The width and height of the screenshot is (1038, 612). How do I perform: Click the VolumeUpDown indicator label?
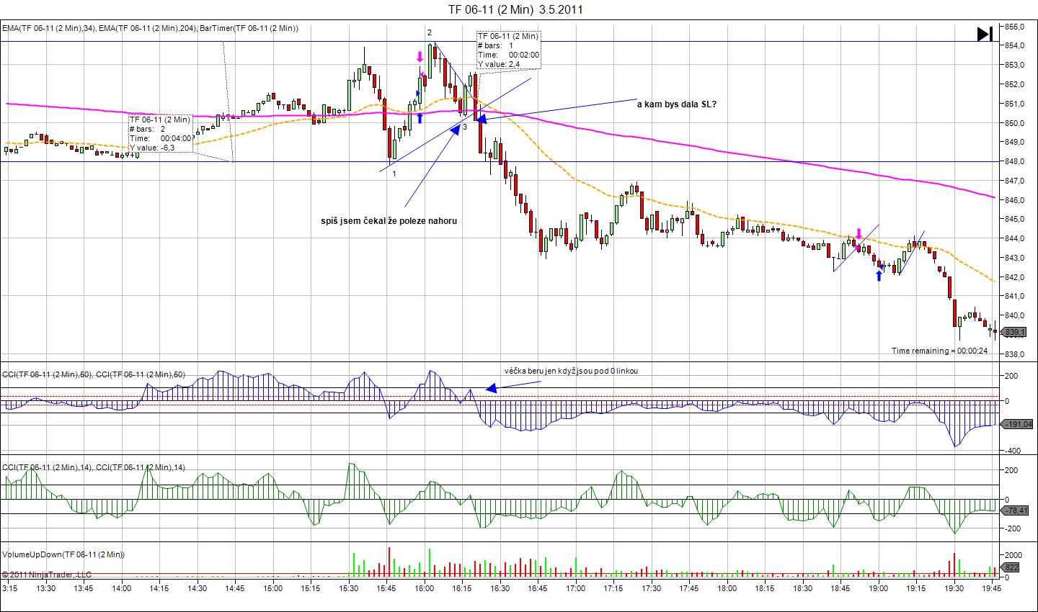63,554
